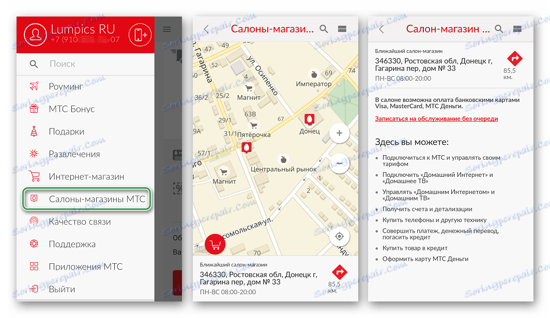Click the shopping cart Интернет-магазин icon
The width and height of the screenshot is (550, 318).
tap(34, 176)
